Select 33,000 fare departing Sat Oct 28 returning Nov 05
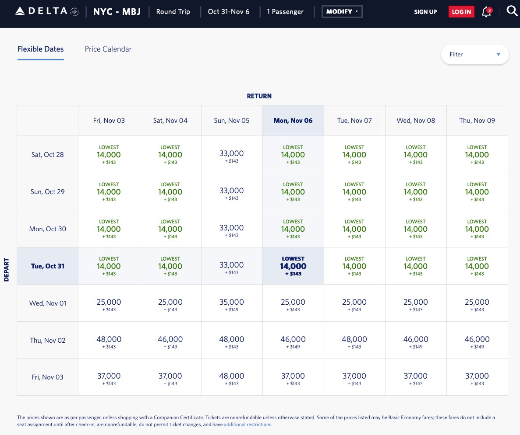The height and width of the screenshot is (435, 520). pyautogui.click(x=231, y=154)
